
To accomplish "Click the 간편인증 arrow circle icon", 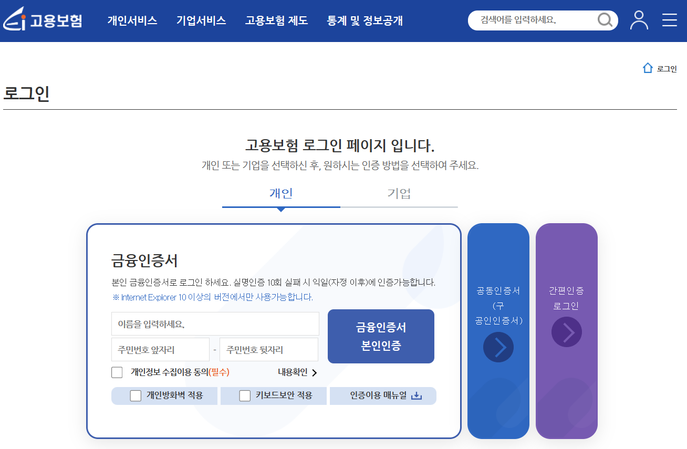I will coord(567,332).
